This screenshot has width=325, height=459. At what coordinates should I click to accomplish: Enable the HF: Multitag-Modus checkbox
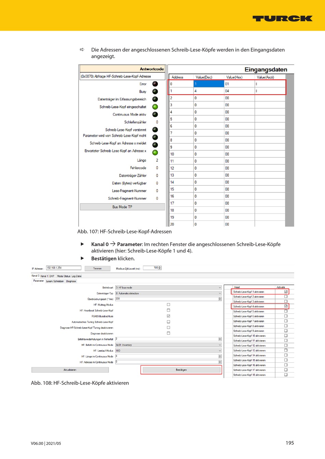(168, 305)
